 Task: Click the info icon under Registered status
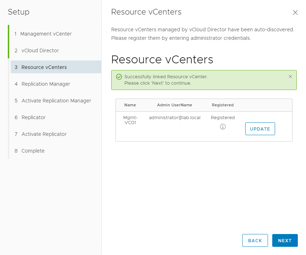click(x=223, y=127)
